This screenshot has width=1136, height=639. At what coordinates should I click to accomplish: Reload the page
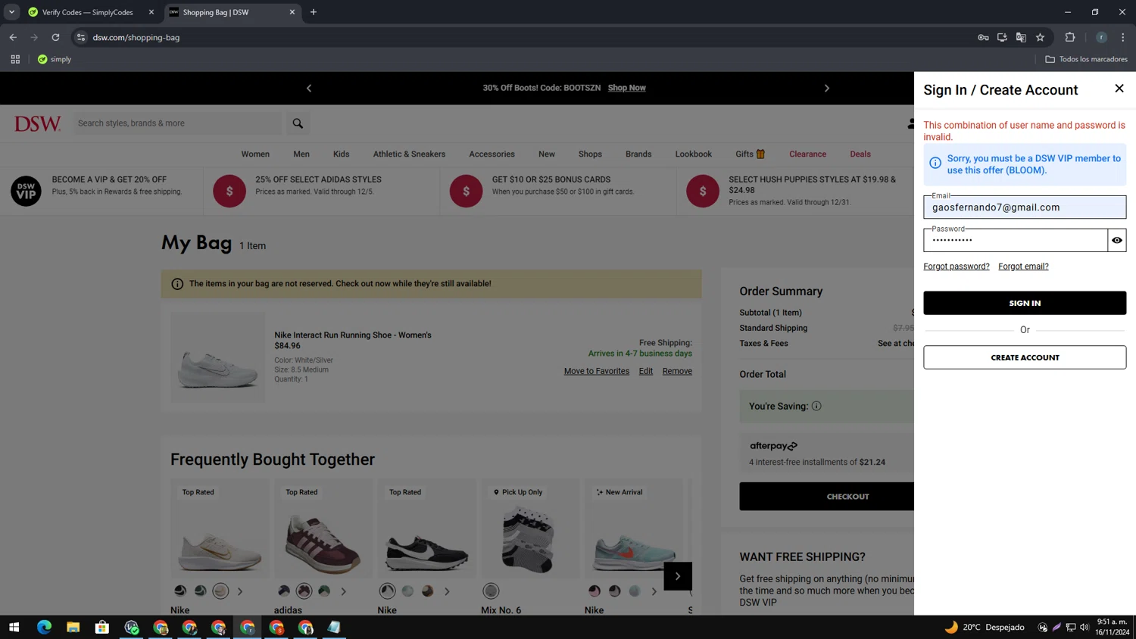tap(55, 37)
